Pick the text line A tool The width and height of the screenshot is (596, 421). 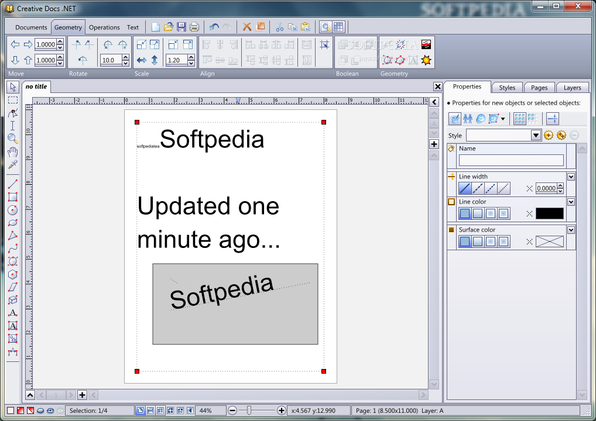tap(13, 313)
